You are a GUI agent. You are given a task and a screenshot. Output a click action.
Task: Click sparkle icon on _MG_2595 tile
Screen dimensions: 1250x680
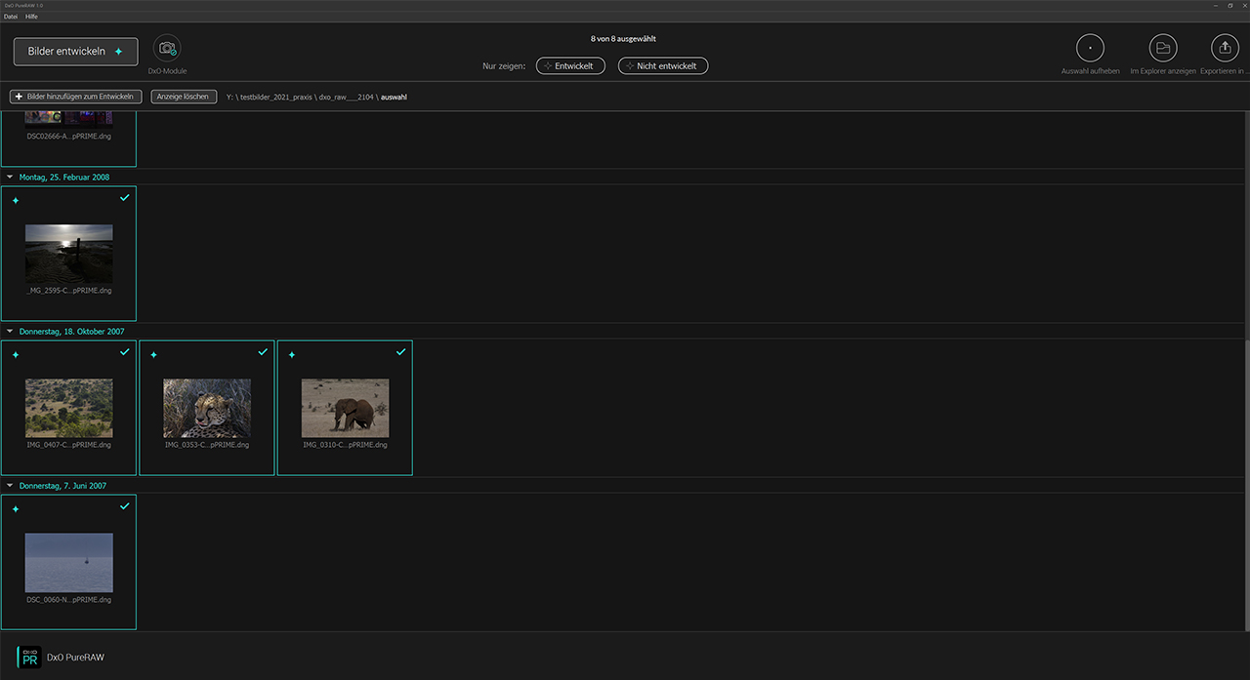tap(16, 201)
